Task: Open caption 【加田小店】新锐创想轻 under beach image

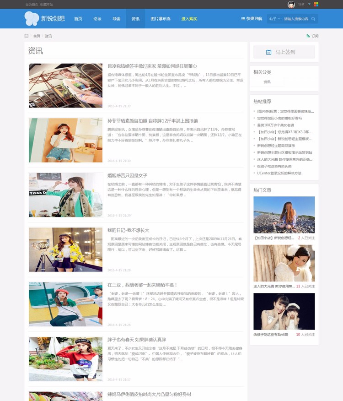Action: [x=274, y=238]
